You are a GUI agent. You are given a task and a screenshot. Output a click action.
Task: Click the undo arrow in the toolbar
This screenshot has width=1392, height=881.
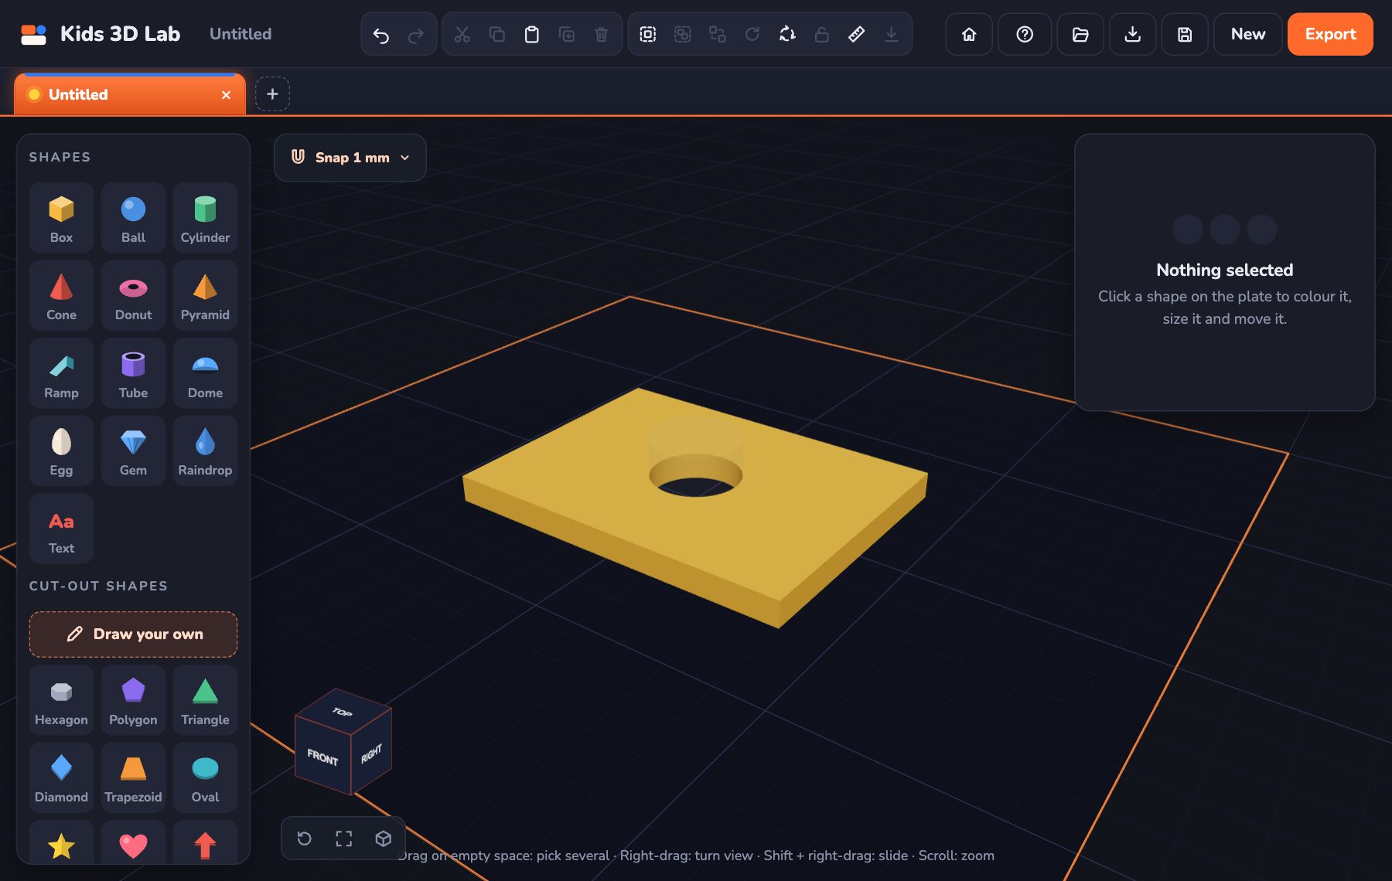coord(380,34)
